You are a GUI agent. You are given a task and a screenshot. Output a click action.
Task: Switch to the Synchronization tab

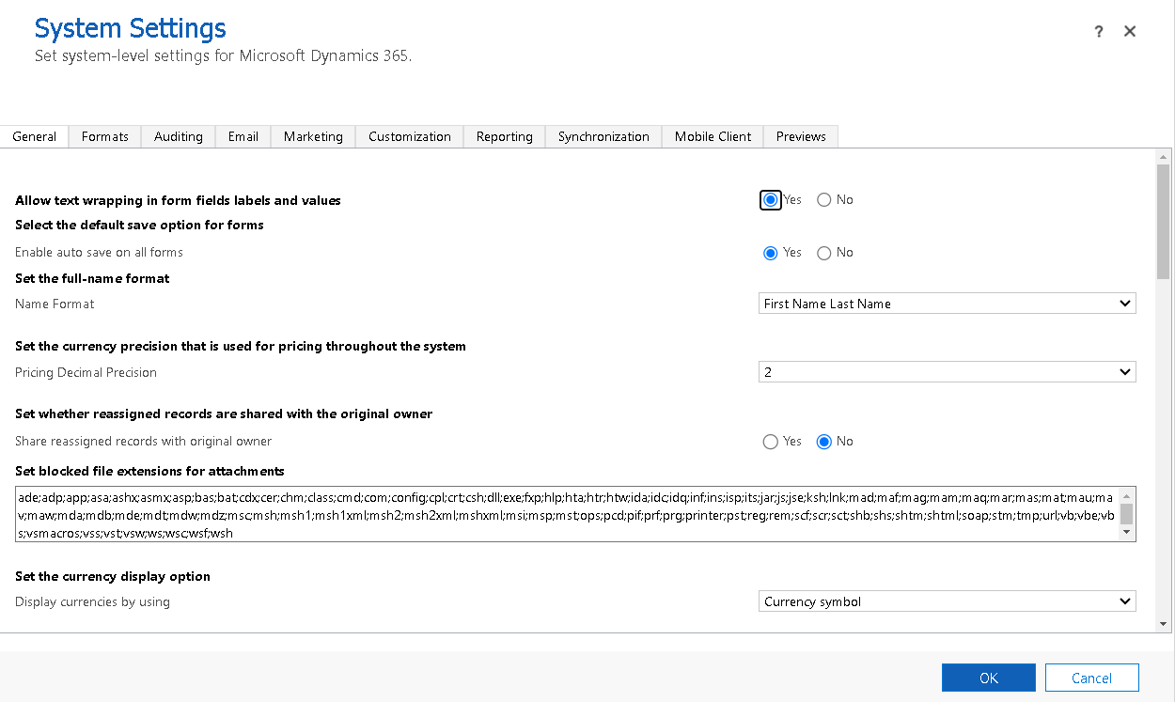[603, 136]
